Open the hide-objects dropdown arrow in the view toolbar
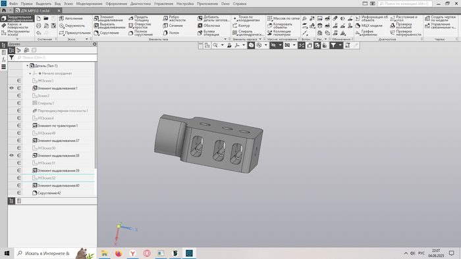This screenshot has width=461, height=259. tap(280, 45)
